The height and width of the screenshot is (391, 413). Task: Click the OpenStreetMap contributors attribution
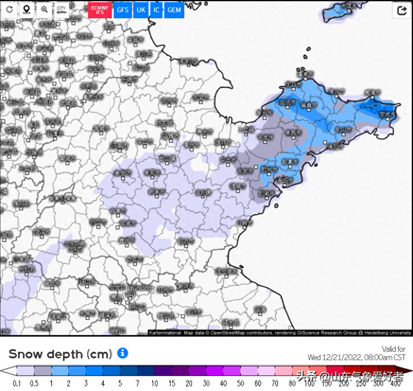pyautogui.click(x=240, y=333)
